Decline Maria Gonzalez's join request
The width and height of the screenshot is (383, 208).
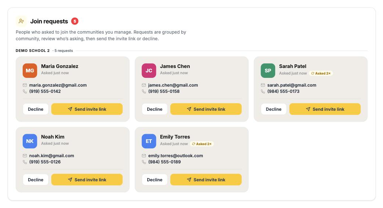click(x=36, y=109)
